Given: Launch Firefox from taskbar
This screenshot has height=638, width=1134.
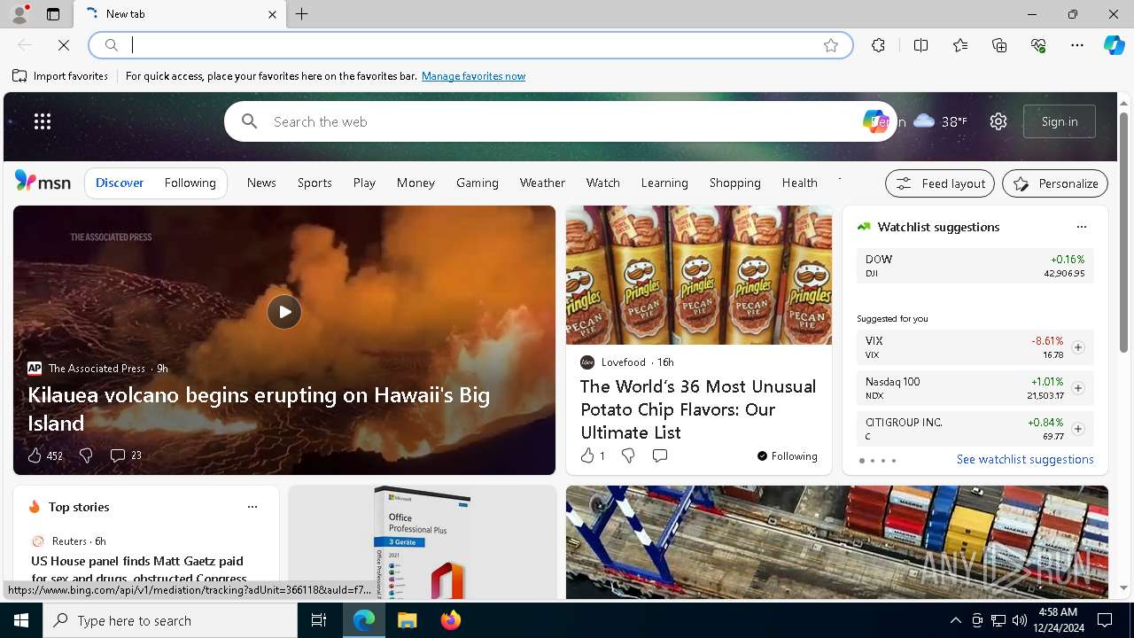Looking at the screenshot, I should coord(450,620).
